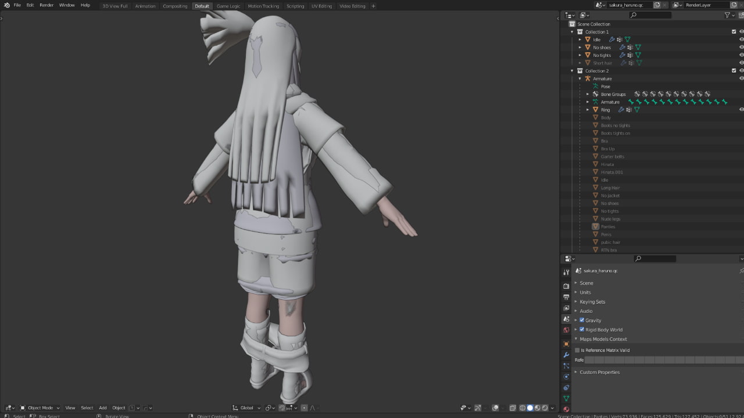Open the Physics properties tab

pyautogui.click(x=566, y=376)
